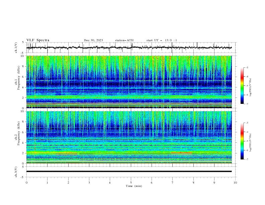Click the ch.2 spectrogram color scale bar
The image size is (265, 205).
(242, 141)
